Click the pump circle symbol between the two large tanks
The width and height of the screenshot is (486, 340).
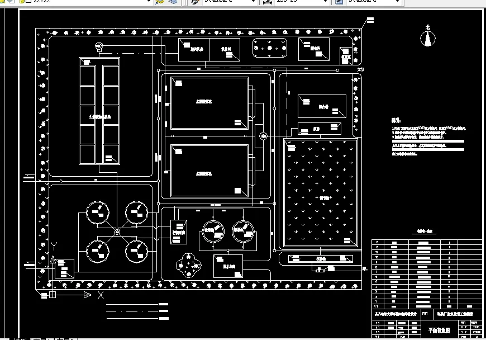(263, 136)
